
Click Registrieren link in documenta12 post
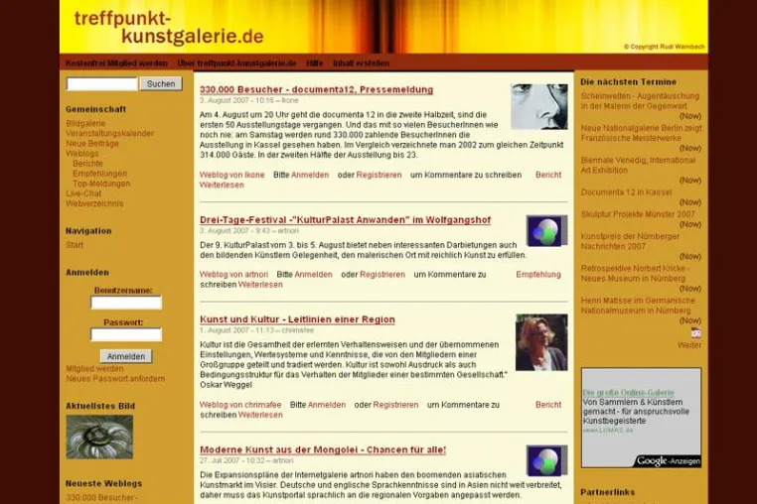point(378,175)
